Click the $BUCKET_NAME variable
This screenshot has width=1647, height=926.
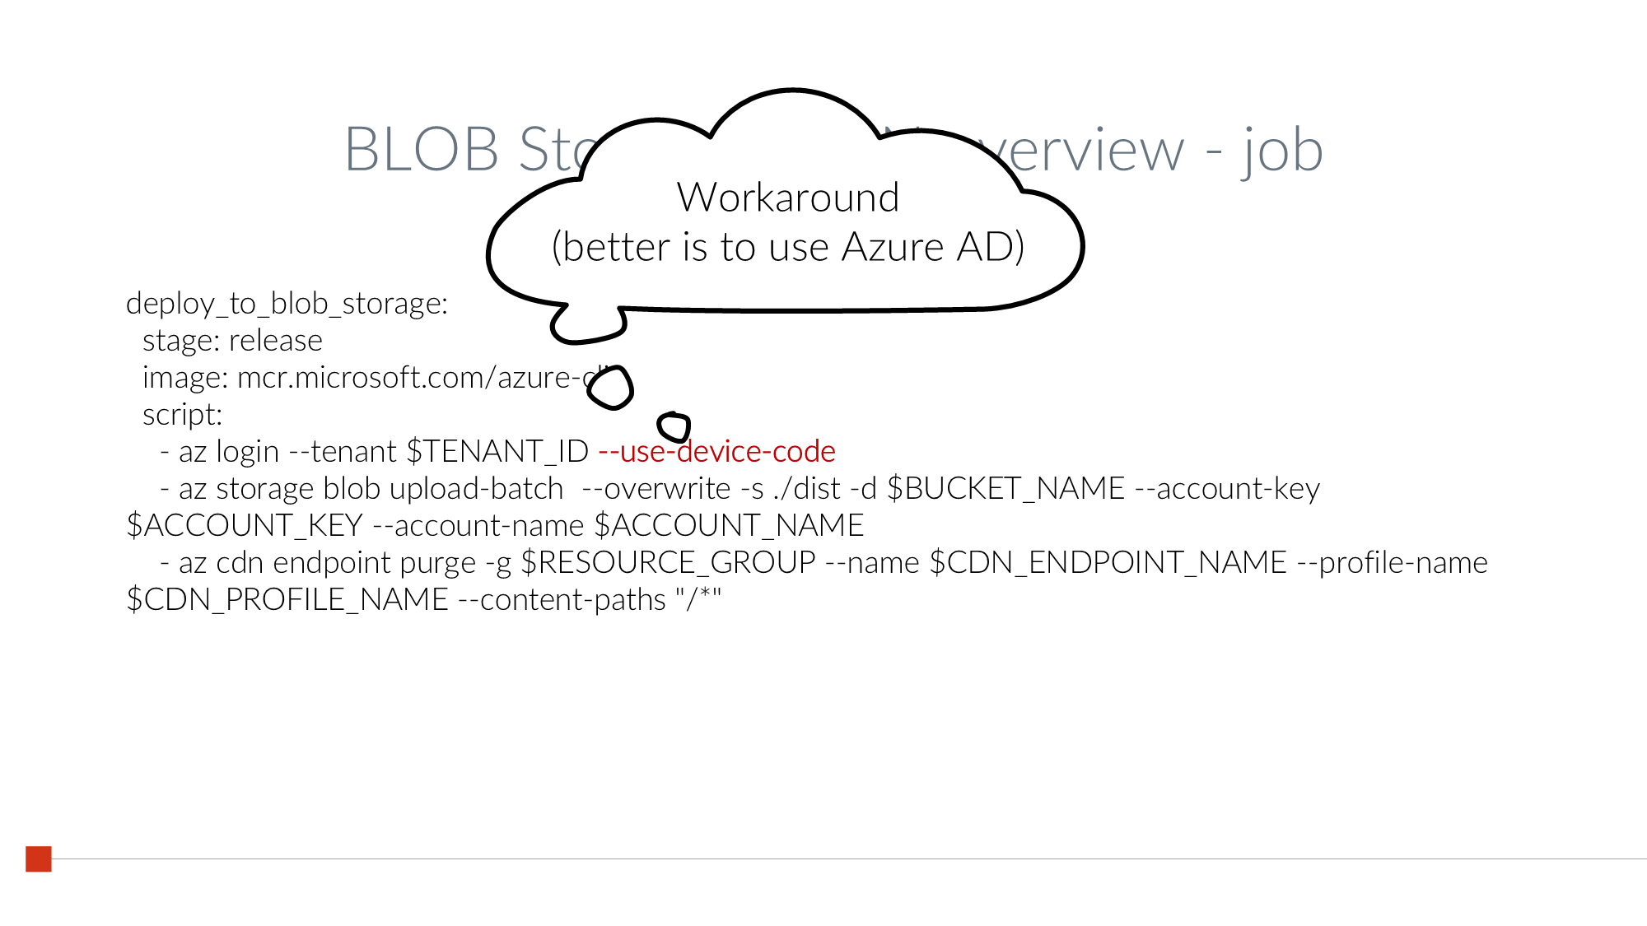[x=1005, y=489]
